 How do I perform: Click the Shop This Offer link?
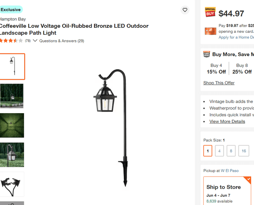point(219,83)
